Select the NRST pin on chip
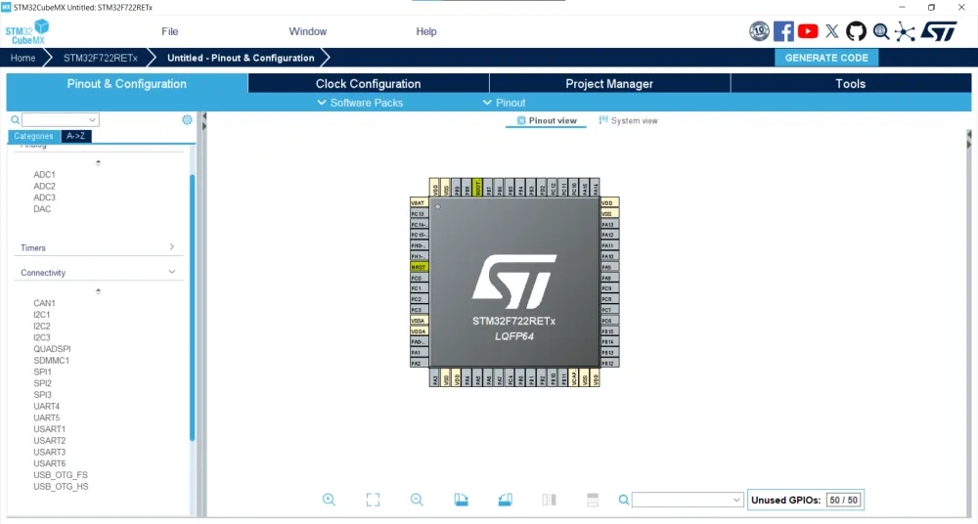 pos(419,267)
